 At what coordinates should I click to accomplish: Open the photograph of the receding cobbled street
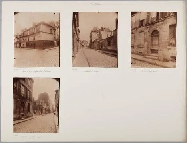pos(95,40)
